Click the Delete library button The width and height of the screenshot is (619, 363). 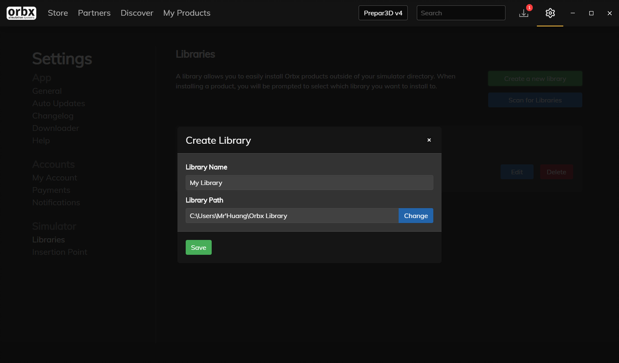[x=556, y=172]
